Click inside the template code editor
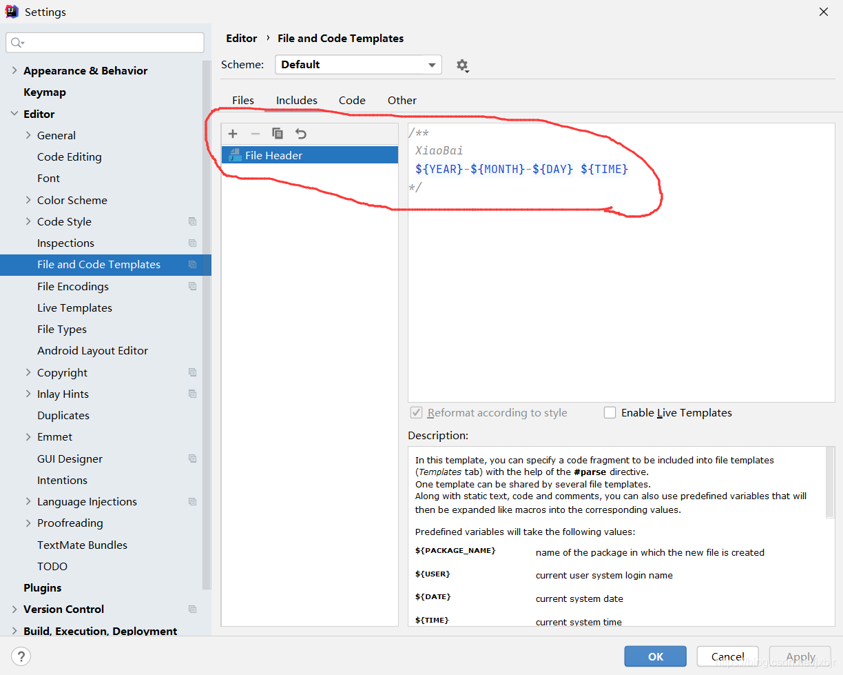 point(621,262)
